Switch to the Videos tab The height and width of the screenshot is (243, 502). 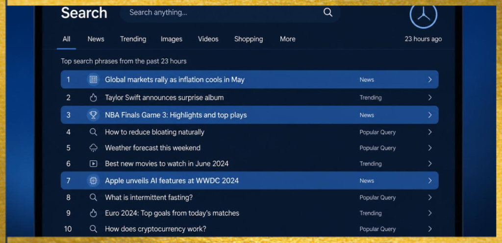[x=208, y=39]
